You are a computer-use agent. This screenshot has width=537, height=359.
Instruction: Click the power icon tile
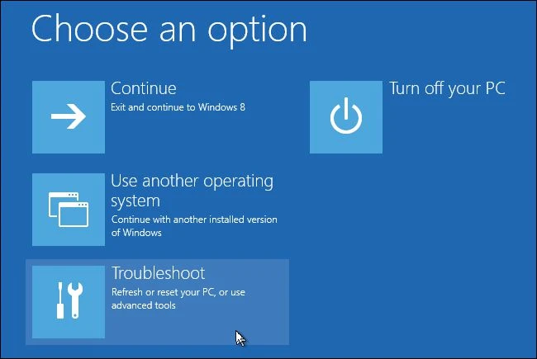pos(346,117)
